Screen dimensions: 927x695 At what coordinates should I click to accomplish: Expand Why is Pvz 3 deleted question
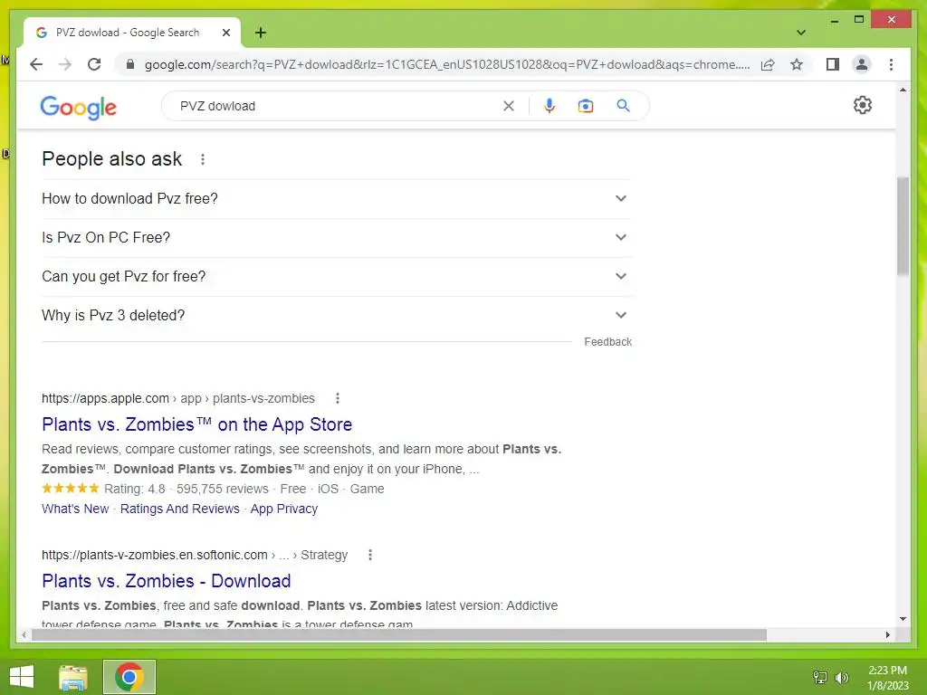click(x=336, y=316)
